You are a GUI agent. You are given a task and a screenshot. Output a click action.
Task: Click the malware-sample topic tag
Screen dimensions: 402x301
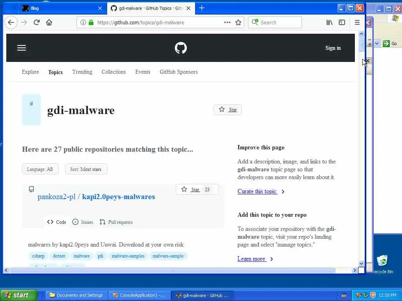coord(168,256)
